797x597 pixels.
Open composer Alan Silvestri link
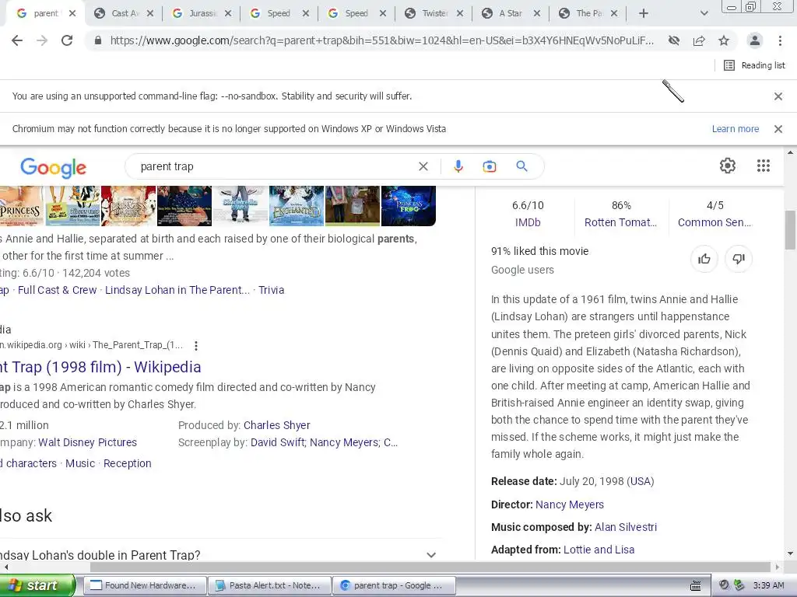pyautogui.click(x=626, y=527)
